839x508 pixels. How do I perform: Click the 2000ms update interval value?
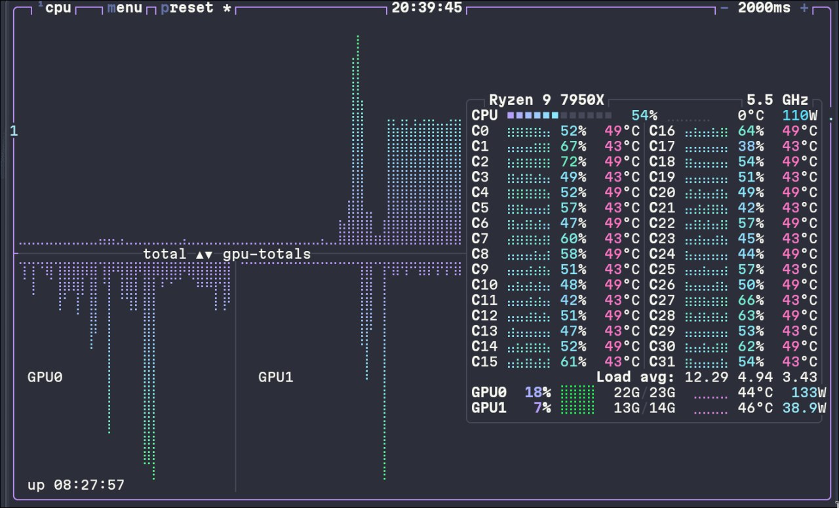[x=764, y=8]
